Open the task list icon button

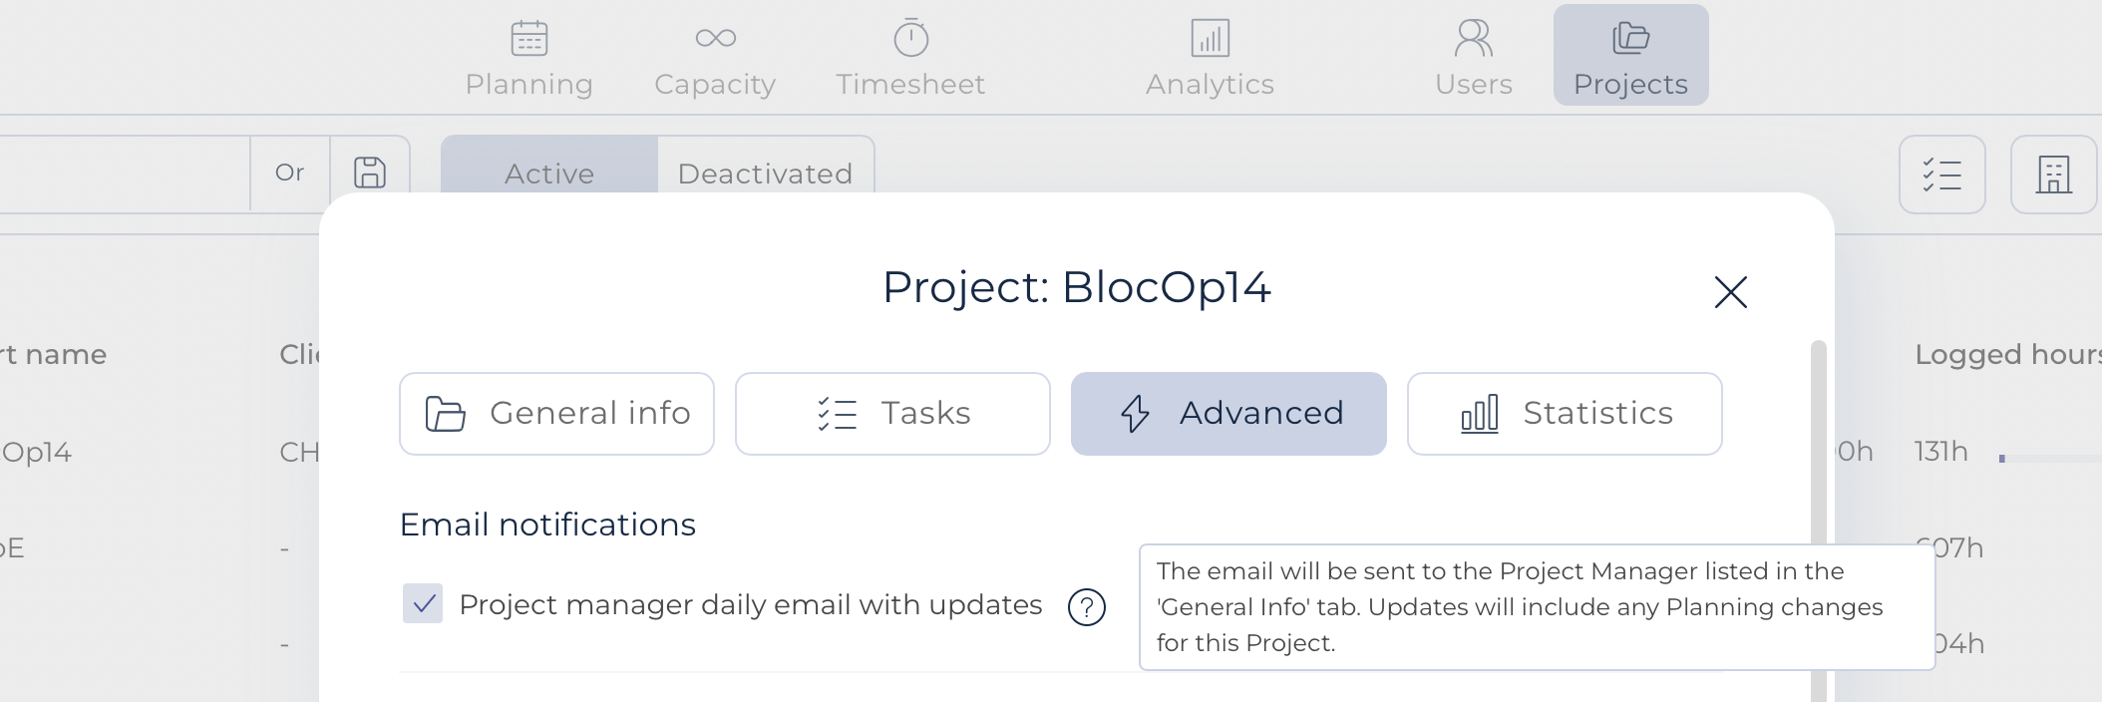point(1941,175)
